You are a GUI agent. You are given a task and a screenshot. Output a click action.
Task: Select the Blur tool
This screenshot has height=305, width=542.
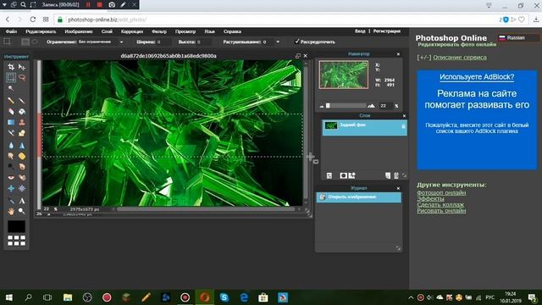[x=11, y=145]
